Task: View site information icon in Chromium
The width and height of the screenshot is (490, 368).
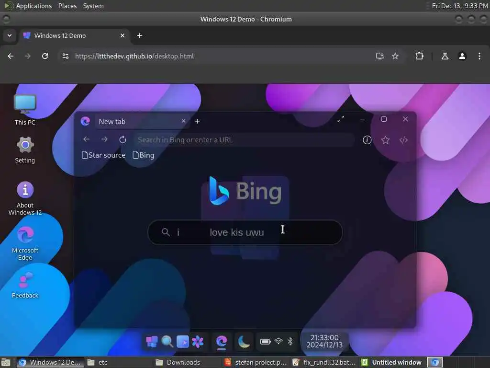Action: pyautogui.click(x=65, y=56)
